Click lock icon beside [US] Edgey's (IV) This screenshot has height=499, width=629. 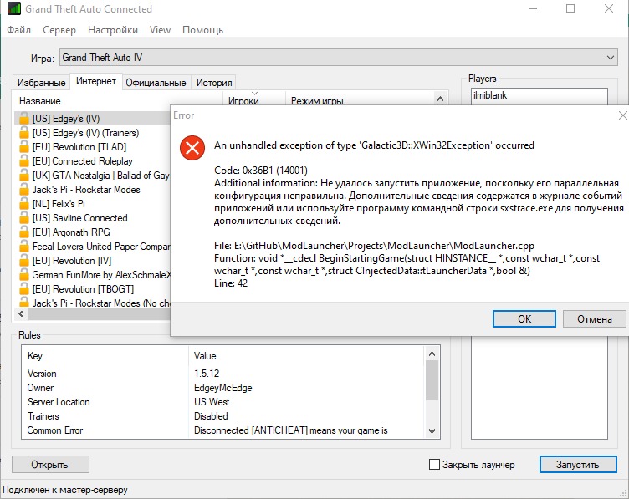point(24,119)
